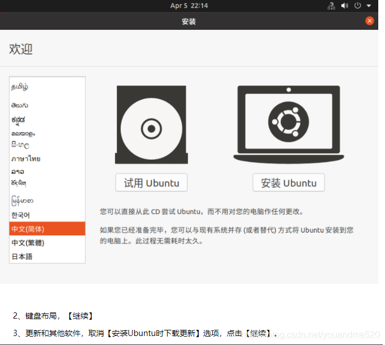Select 中文(繁體) in language list
The image size is (385, 345).
tap(47, 243)
